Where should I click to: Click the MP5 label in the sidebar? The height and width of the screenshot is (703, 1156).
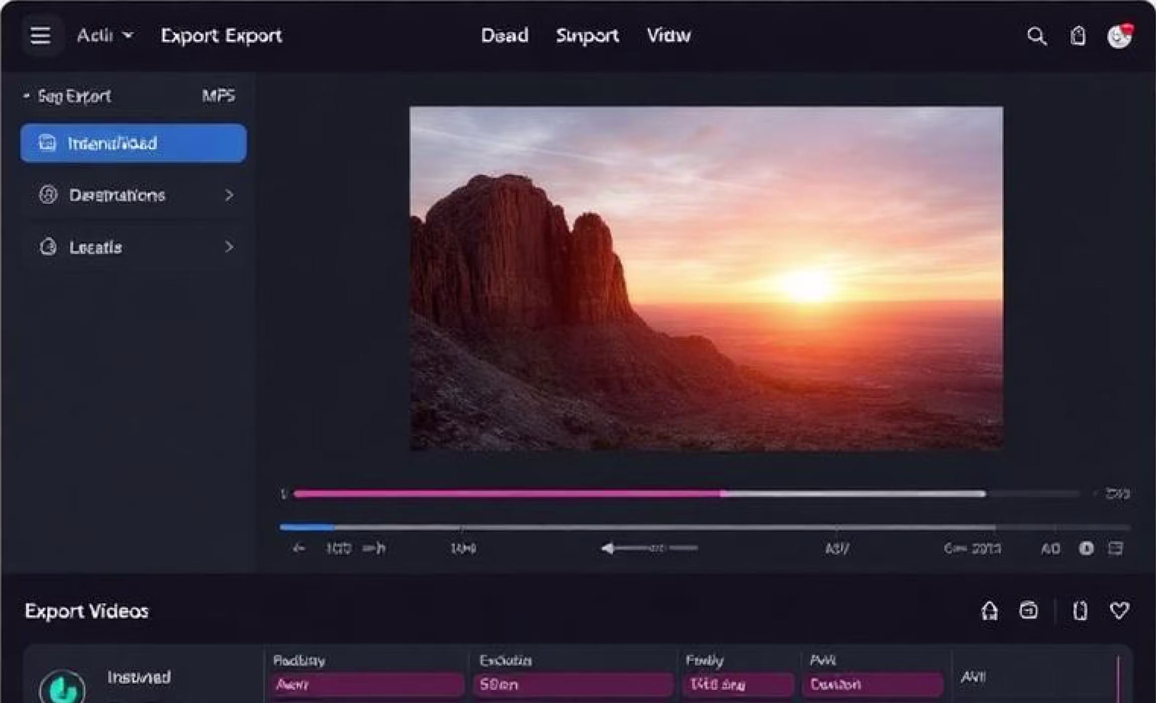(x=219, y=96)
